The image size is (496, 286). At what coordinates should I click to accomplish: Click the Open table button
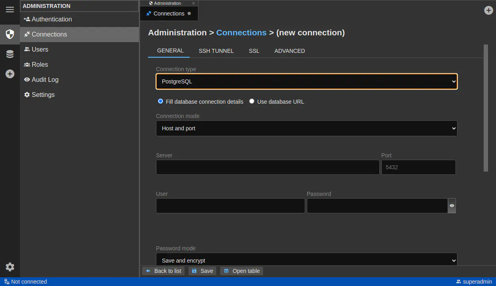click(x=242, y=271)
